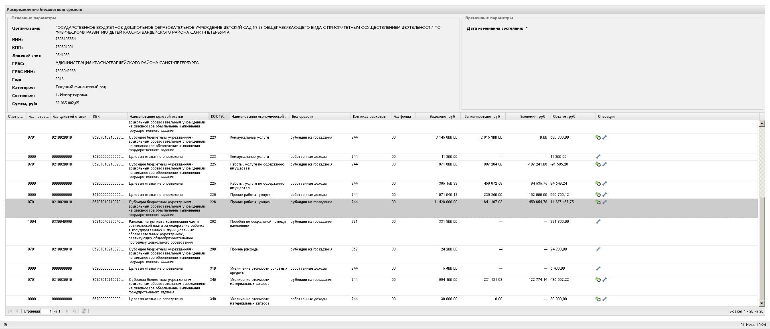Click the green gear icon in the 485 692,22 row
Screen dimensions: 770x329
(598, 280)
